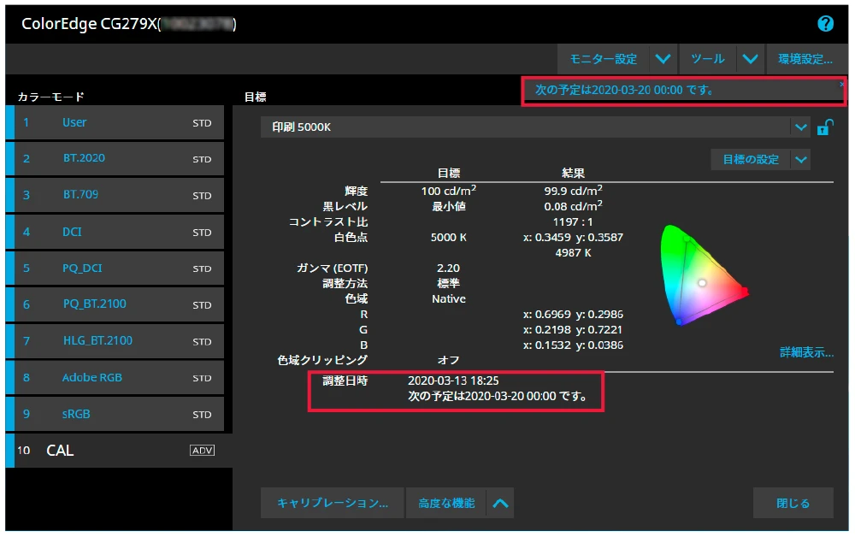The width and height of the screenshot is (855, 537).
Task: Collapse the 高度な機能 chevron arrow
Action: click(x=500, y=503)
